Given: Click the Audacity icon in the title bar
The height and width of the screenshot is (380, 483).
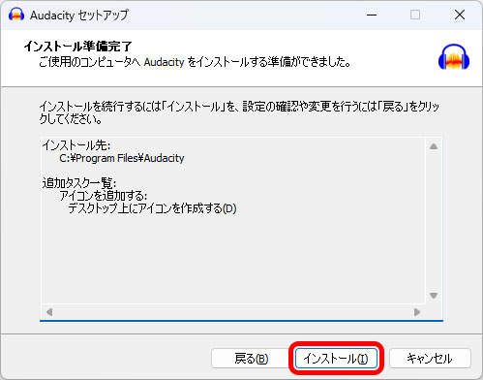Looking at the screenshot, I should [16, 15].
